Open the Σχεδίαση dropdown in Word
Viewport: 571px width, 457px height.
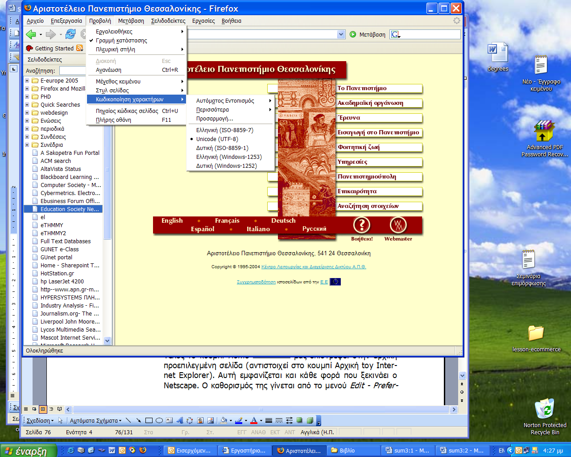(x=40, y=420)
